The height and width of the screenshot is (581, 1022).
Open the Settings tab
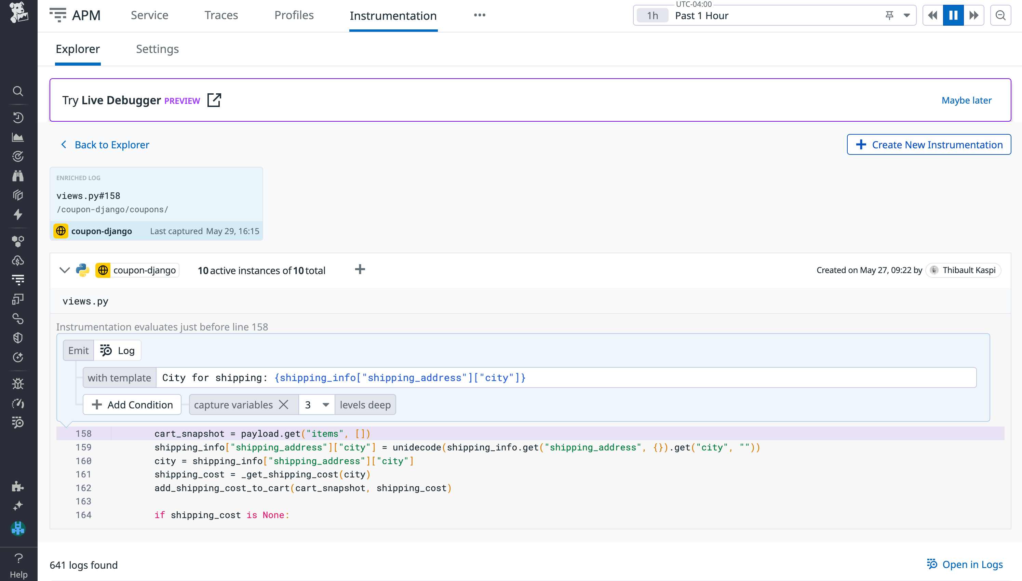click(157, 49)
